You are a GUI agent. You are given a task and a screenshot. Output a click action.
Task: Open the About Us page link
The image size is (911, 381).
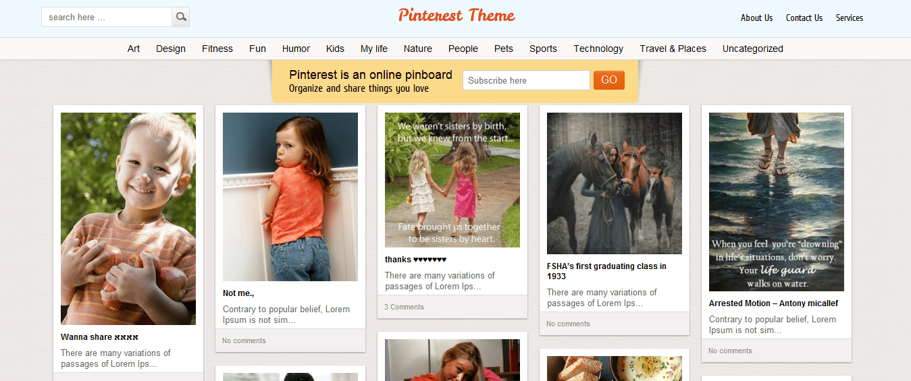(756, 18)
